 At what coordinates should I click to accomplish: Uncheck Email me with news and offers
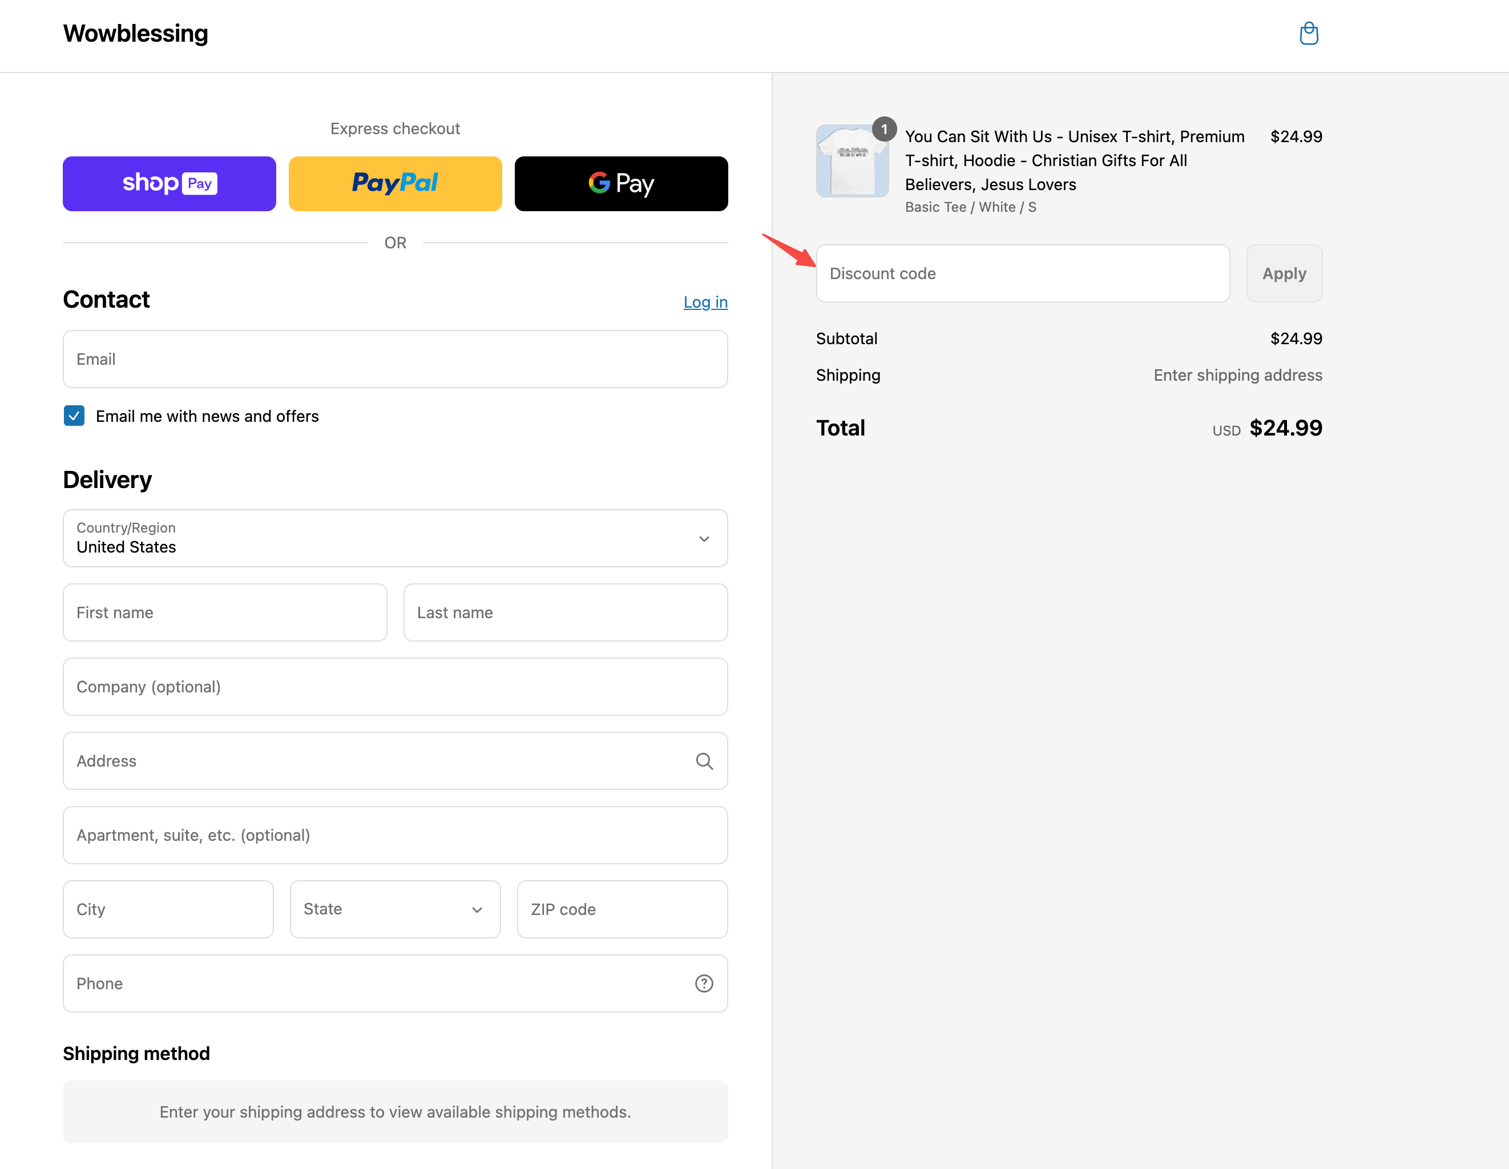[74, 416]
